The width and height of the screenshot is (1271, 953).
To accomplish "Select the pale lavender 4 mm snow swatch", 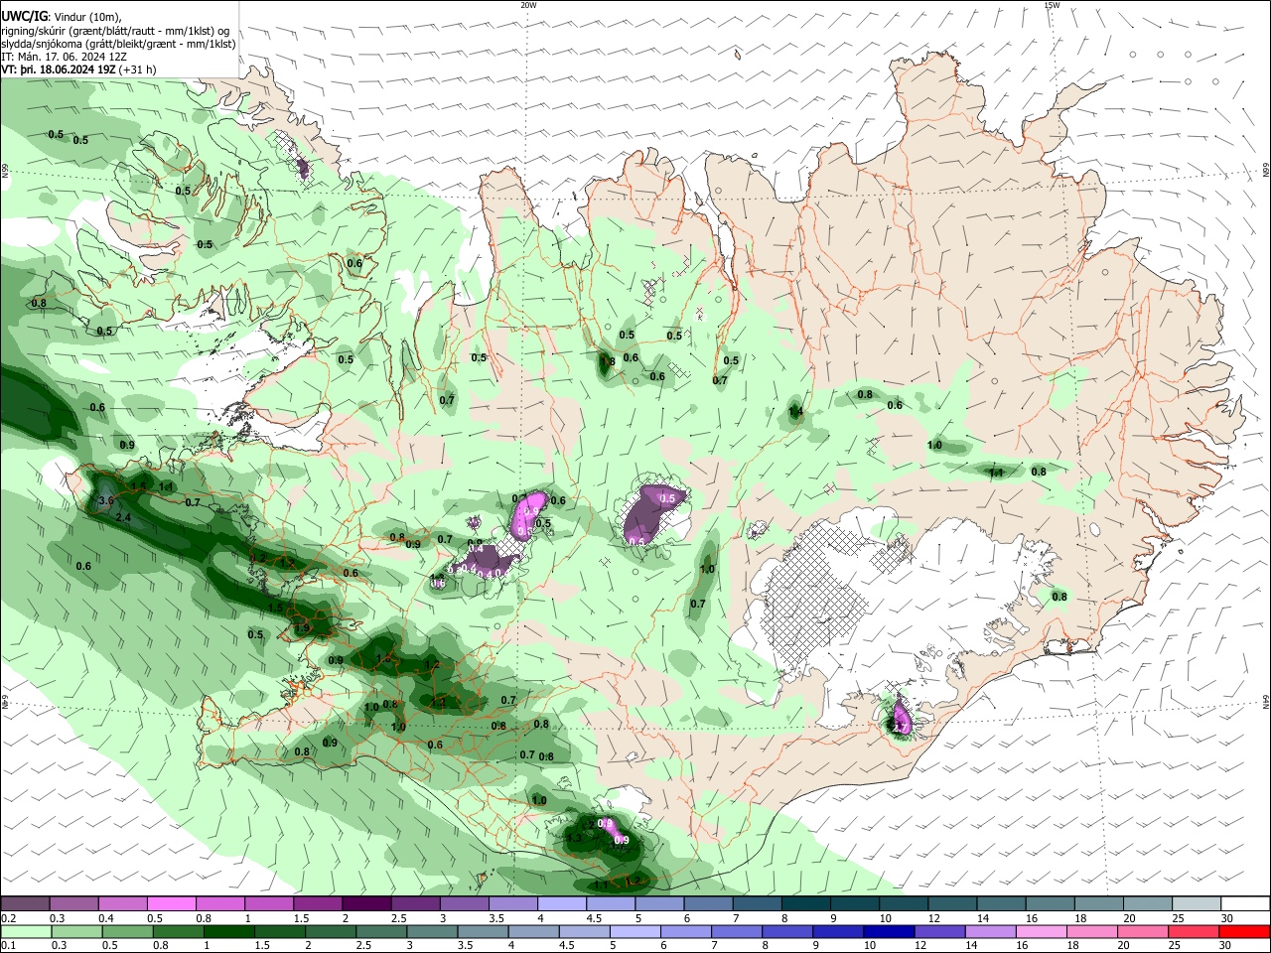I will (x=561, y=904).
